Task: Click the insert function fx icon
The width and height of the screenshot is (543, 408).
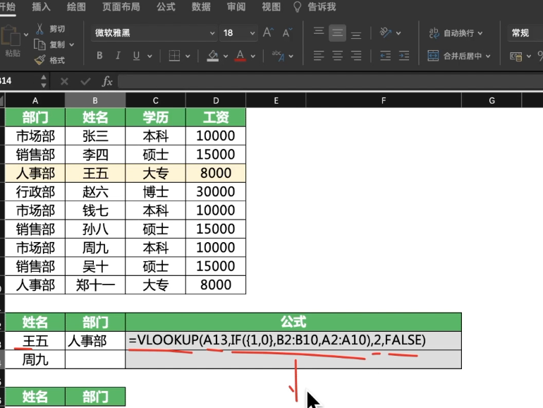Action: pos(107,81)
